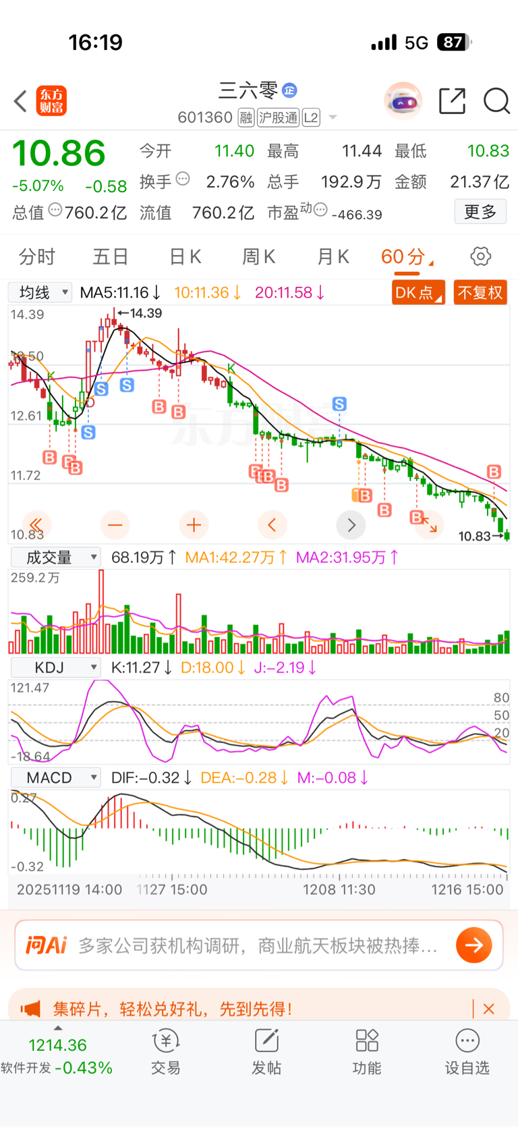Open the 60分 period selector
Screen dimensions: 518x1127
[407, 256]
